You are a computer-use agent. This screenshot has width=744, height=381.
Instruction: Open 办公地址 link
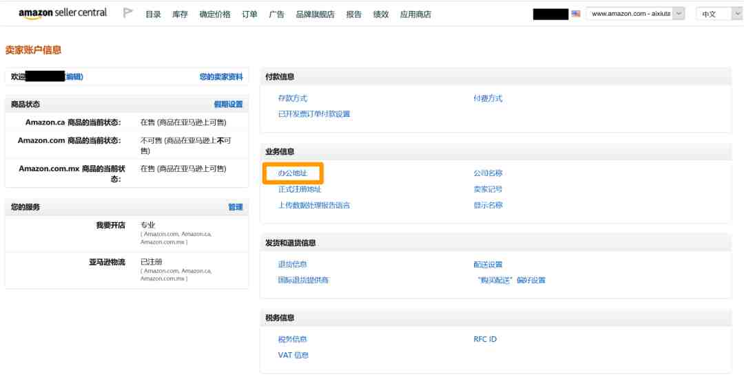tap(293, 173)
